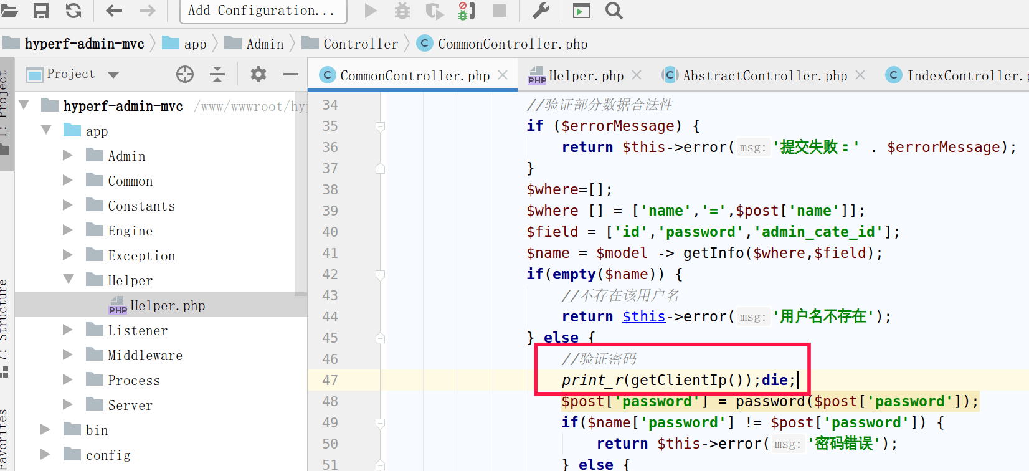Fold the else block at line 45
This screenshot has height=471, width=1029.
pos(380,338)
